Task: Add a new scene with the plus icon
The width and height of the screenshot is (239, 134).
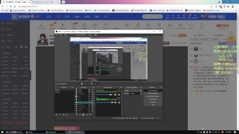Action: point(56,115)
